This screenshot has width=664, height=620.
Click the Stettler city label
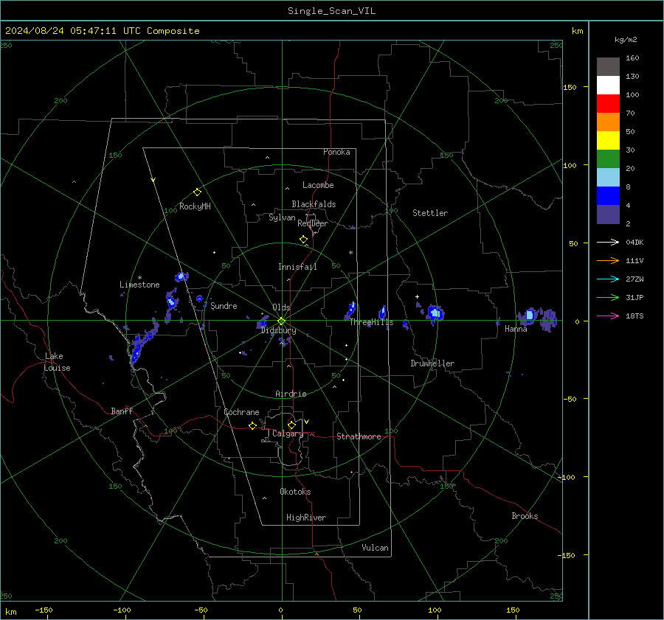tap(430, 213)
